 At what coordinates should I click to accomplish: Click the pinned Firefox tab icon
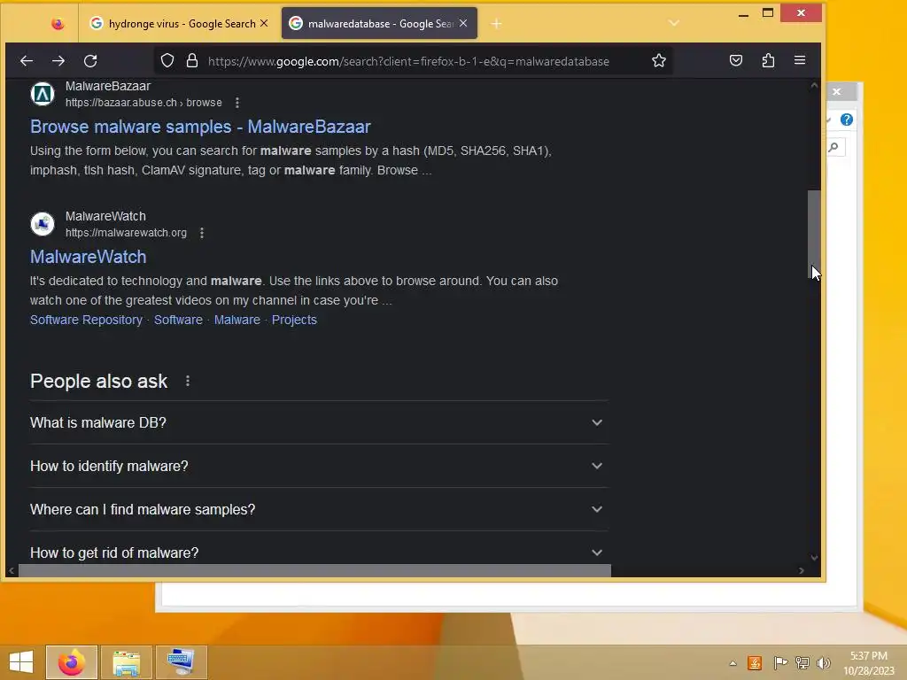click(58, 24)
